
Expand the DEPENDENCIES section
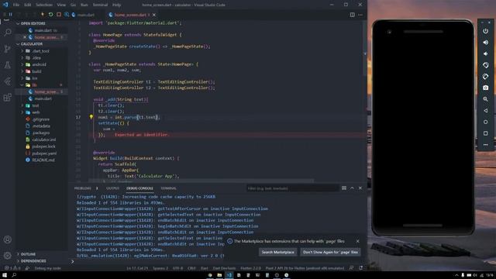pyautogui.click(x=41, y=261)
